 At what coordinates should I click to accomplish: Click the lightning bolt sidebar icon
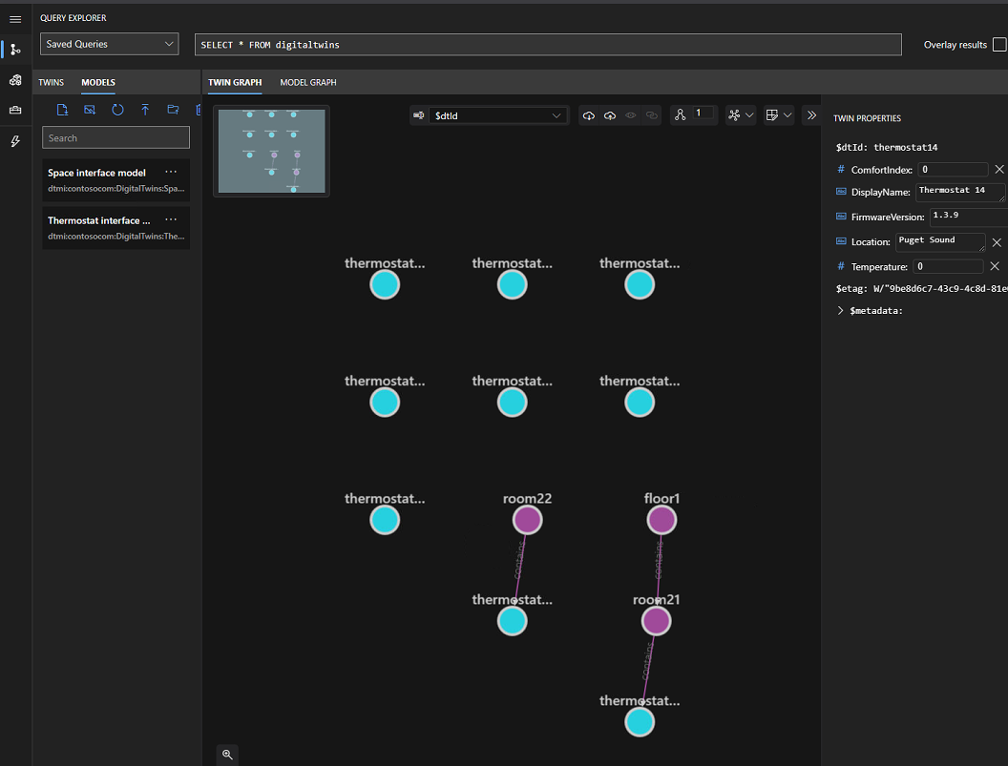click(x=15, y=141)
